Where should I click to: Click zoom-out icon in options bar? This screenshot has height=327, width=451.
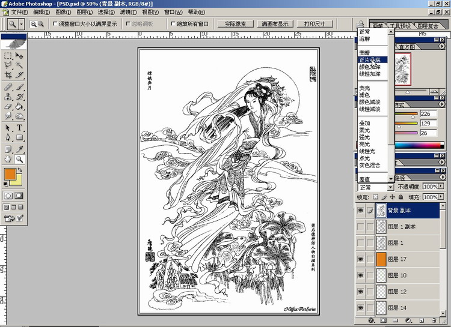tap(41, 24)
